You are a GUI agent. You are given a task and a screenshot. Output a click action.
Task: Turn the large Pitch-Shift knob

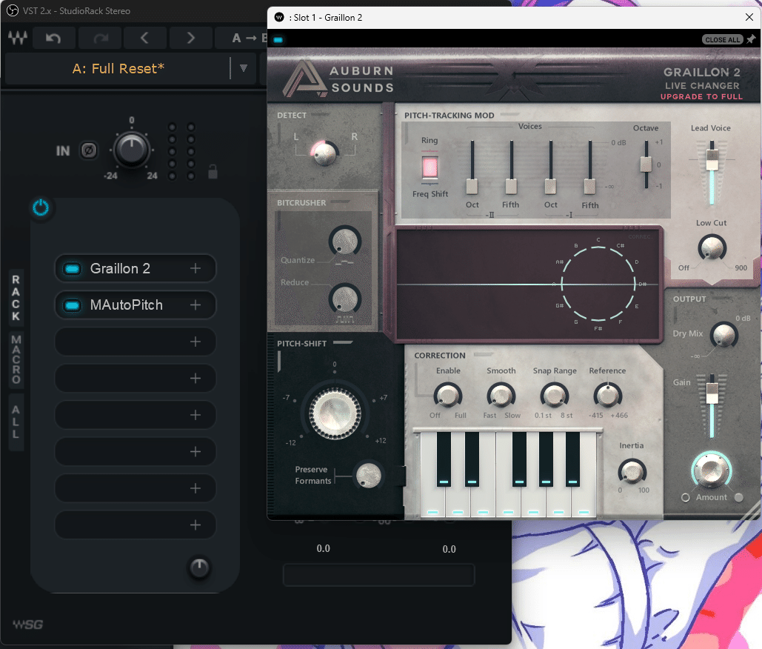point(335,413)
